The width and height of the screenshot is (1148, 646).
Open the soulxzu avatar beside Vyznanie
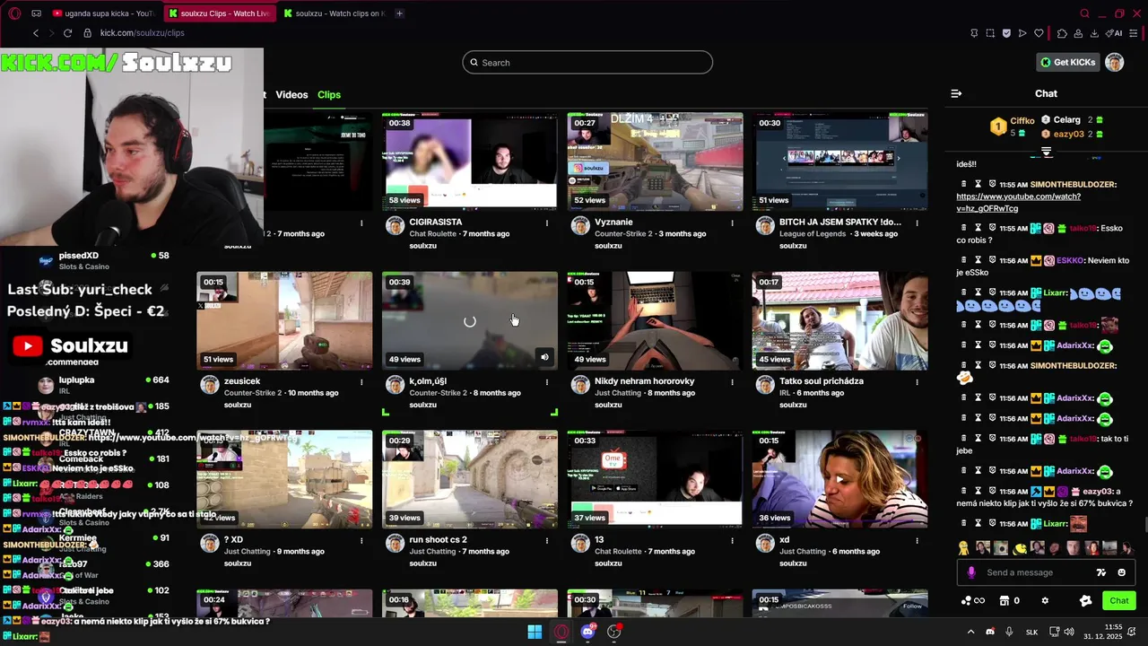(x=580, y=225)
